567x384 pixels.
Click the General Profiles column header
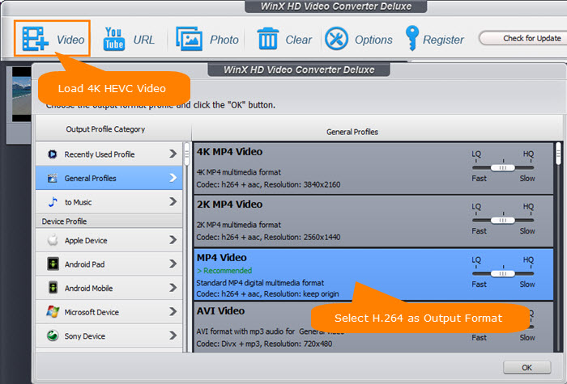point(352,132)
